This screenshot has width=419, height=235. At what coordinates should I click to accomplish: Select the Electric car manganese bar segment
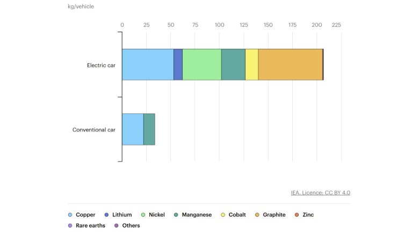pyautogui.click(x=233, y=64)
